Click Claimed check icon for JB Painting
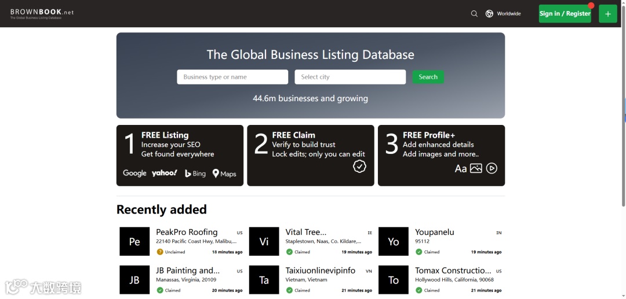Image resolution: width=626 pixels, height=299 pixels. (x=160, y=290)
